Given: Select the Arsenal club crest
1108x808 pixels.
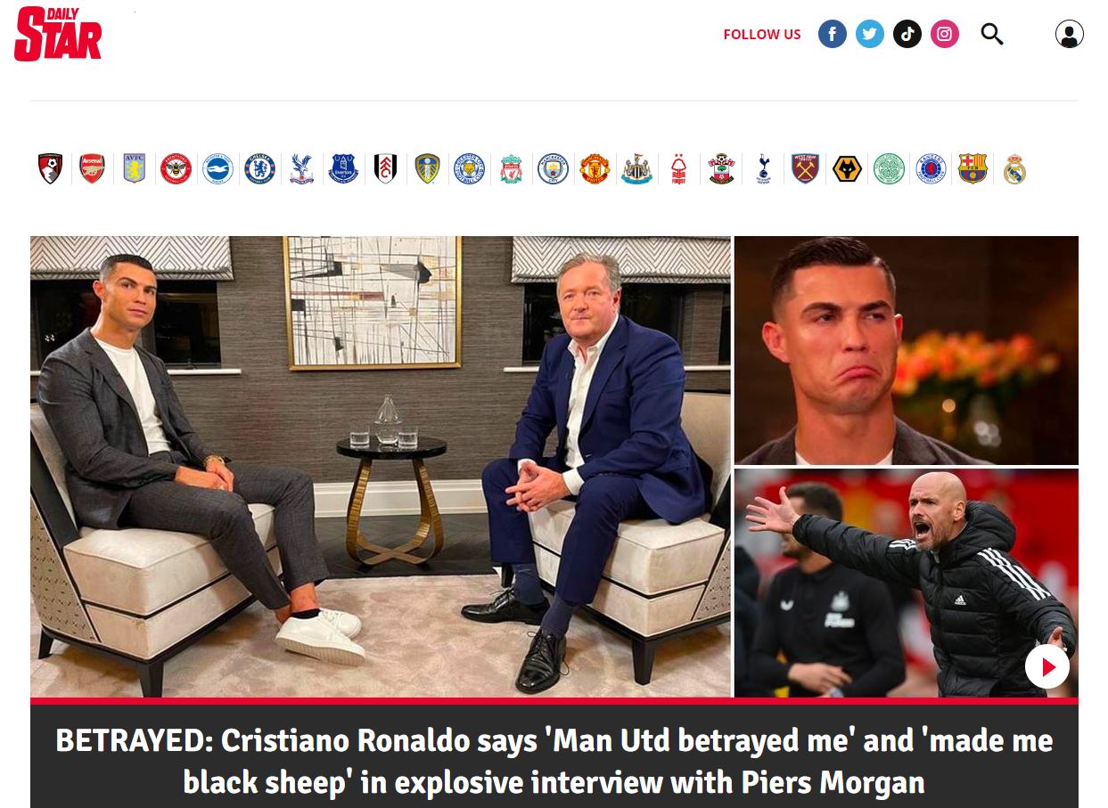Looking at the screenshot, I should tap(93, 168).
